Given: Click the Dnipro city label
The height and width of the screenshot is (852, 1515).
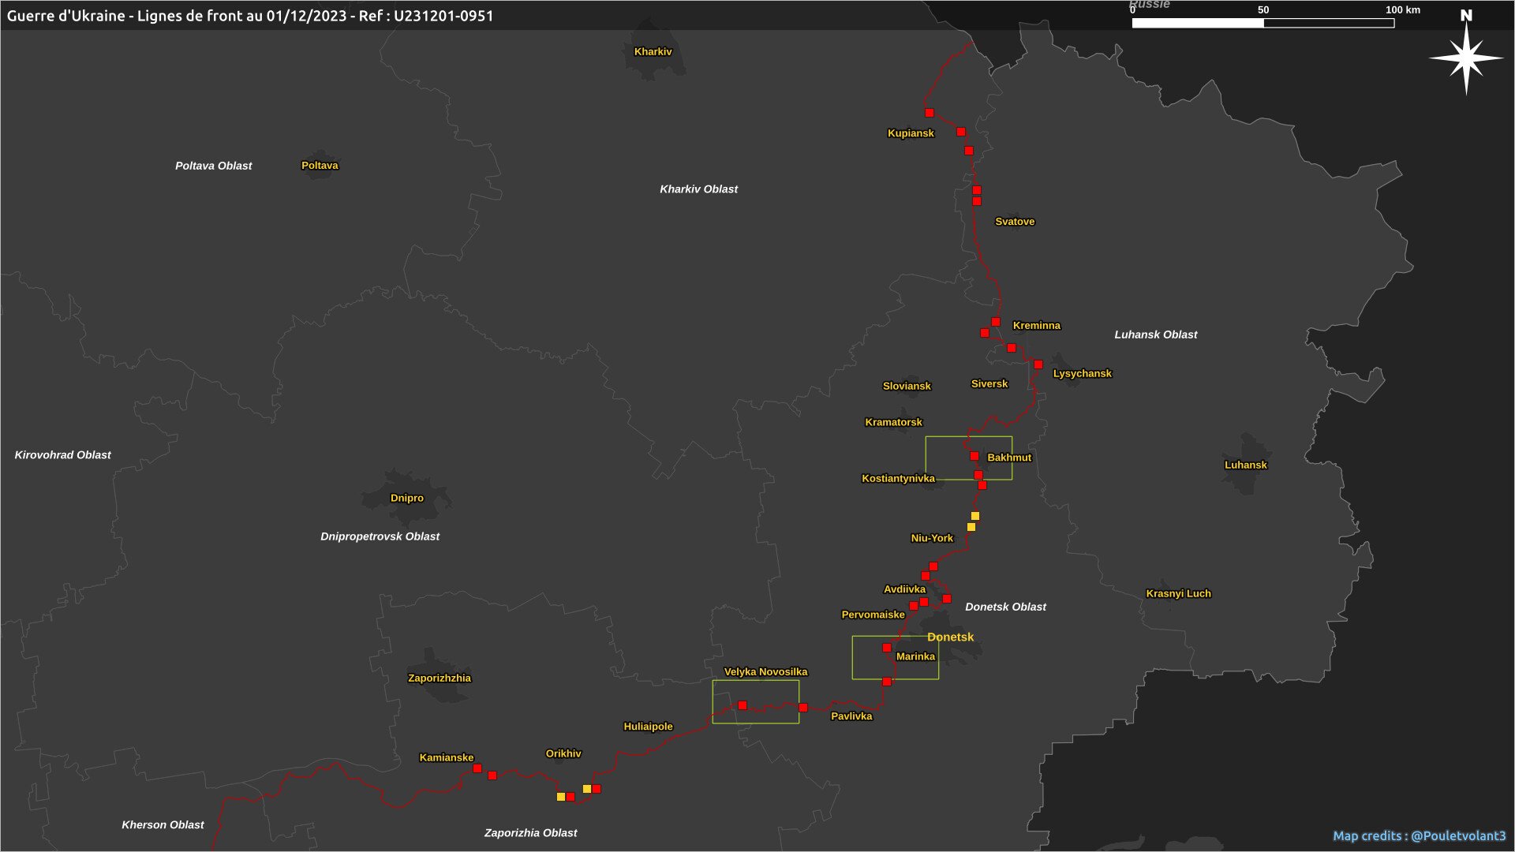Looking at the screenshot, I should pyautogui.click(x=407, y=499).
